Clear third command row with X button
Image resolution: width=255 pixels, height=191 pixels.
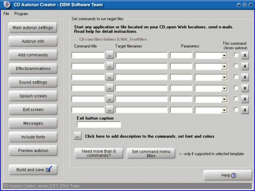tap(245, 77)
